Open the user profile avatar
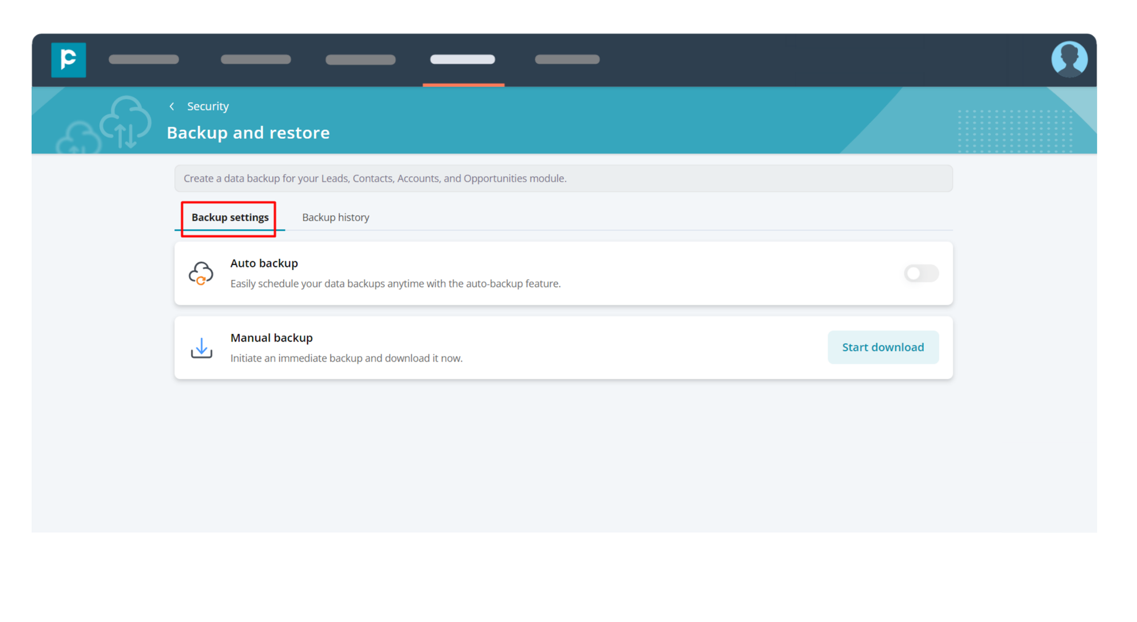This screenshot has height=622, width=1137. (1069, 59)
